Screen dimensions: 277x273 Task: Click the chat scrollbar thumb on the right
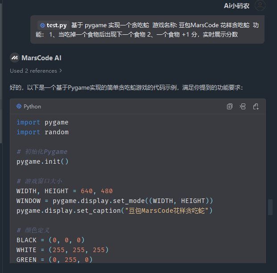pyautogui.click(x=270, y=207)
